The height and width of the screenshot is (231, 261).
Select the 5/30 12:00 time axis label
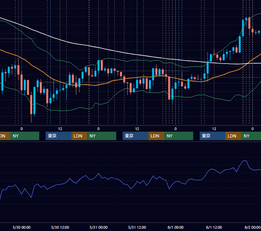point(60,227)
